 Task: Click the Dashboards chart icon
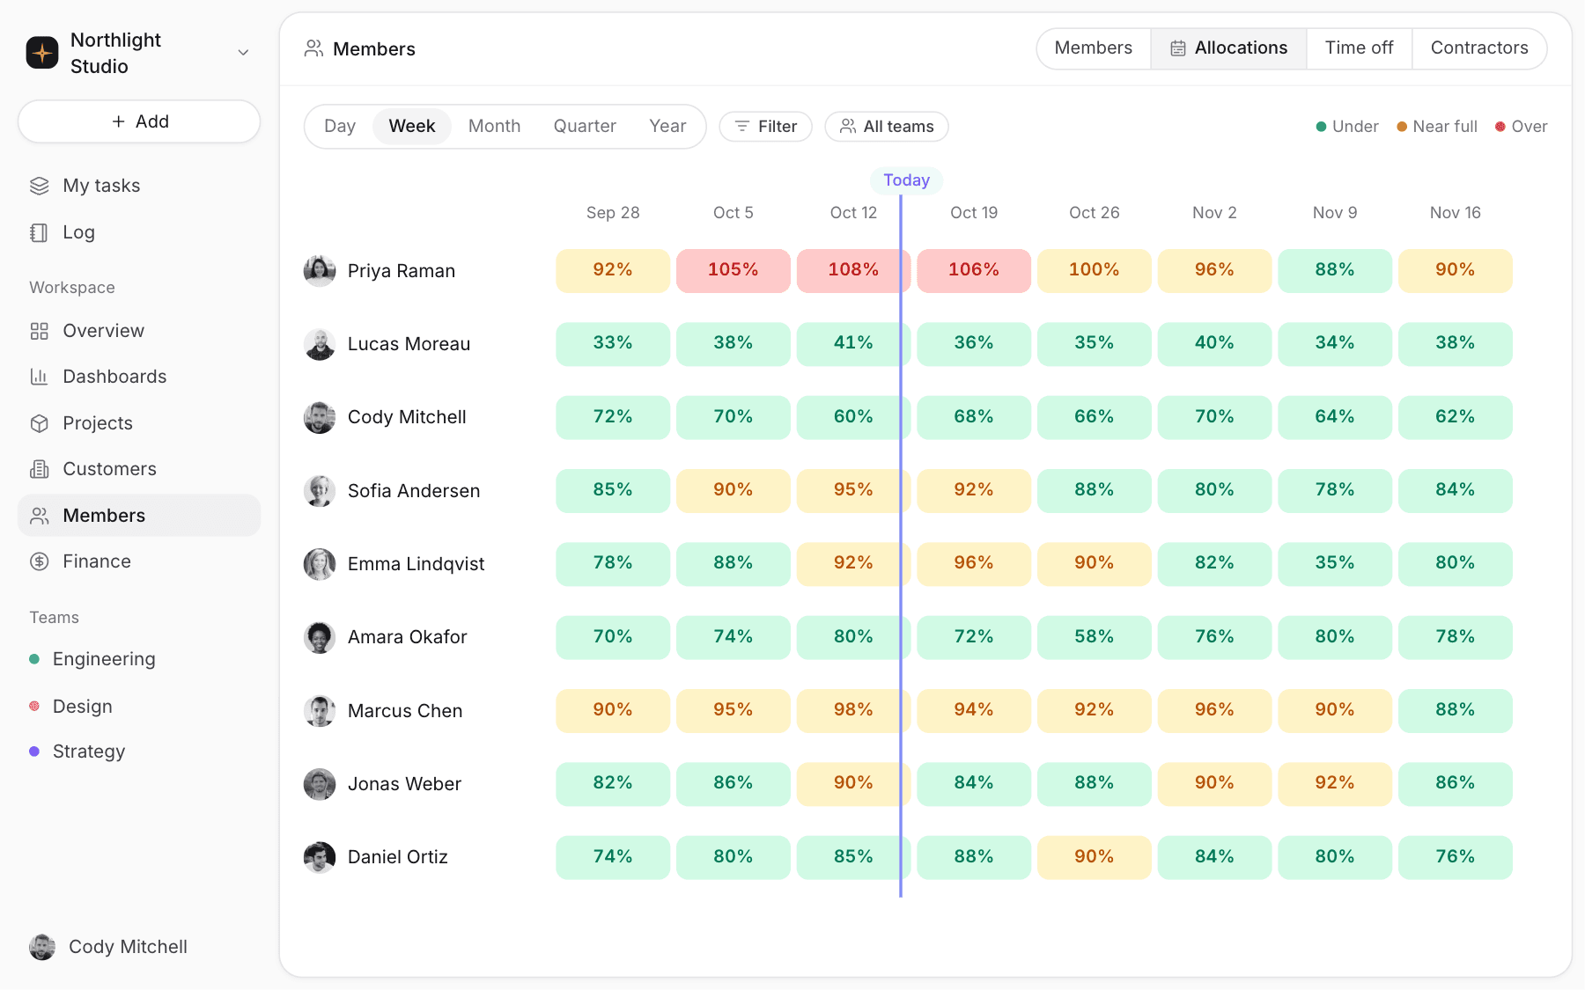click(40, 377)
